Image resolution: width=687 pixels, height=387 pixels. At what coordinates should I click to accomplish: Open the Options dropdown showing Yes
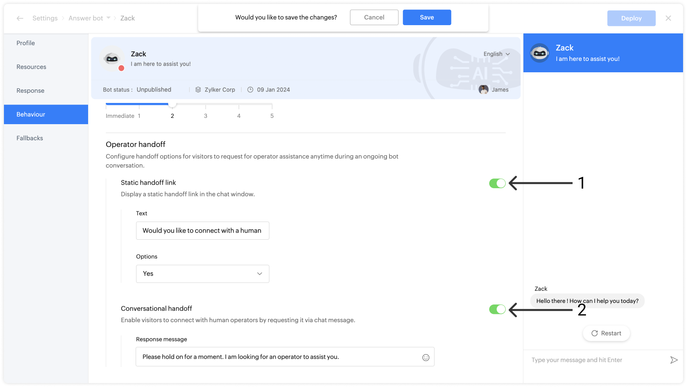tap(203, 274)
